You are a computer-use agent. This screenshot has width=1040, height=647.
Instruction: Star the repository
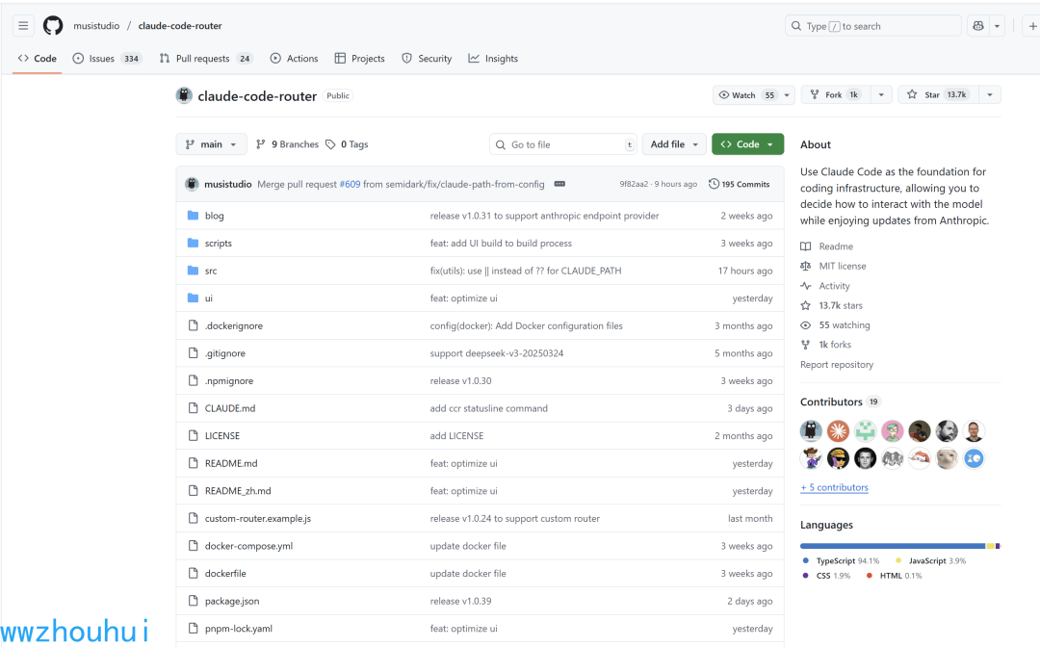(x=939, y=94)
